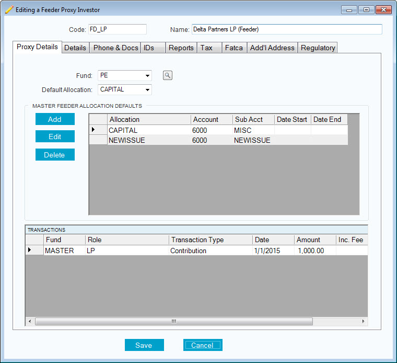Screen dimensions: 397x363
Task: Click the Edit allocation button
Action: [x=55, y=137]
